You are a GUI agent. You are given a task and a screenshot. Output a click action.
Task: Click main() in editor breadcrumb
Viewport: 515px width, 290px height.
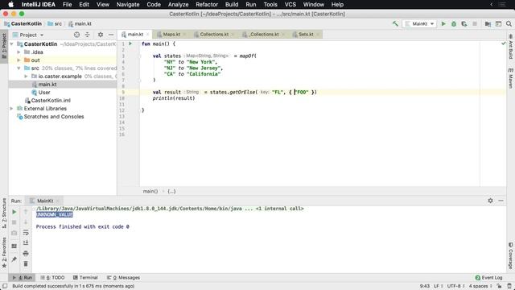[x=150, y=191]
